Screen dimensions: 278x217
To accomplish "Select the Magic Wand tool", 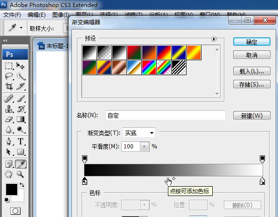I will [21, 76].
